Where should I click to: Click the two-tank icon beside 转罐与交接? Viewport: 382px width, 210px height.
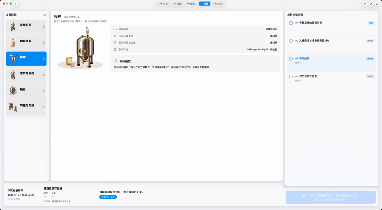[13, 107]
